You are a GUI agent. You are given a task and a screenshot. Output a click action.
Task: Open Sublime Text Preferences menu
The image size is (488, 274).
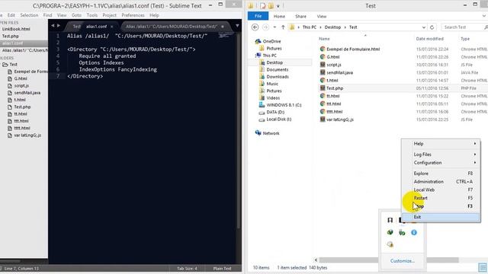(x=133, y=15)
